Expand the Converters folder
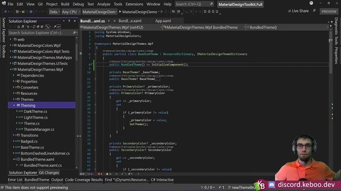The image size is (341, 191). [14, 88]
